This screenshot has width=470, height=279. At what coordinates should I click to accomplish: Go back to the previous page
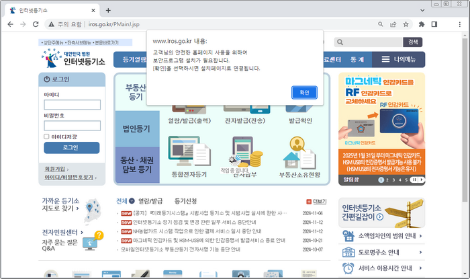tap(11, 24)
